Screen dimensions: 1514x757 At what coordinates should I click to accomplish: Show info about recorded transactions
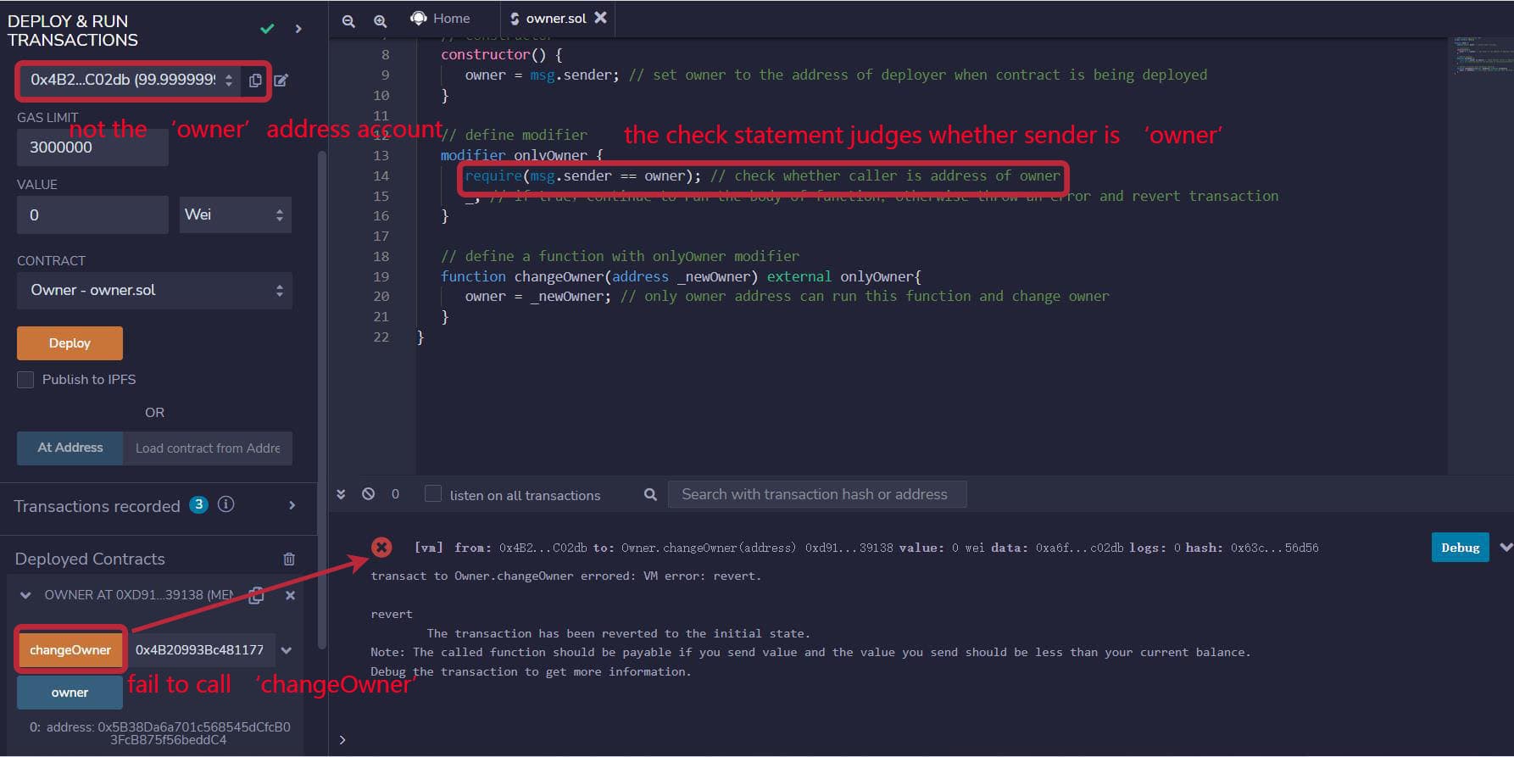226,504
